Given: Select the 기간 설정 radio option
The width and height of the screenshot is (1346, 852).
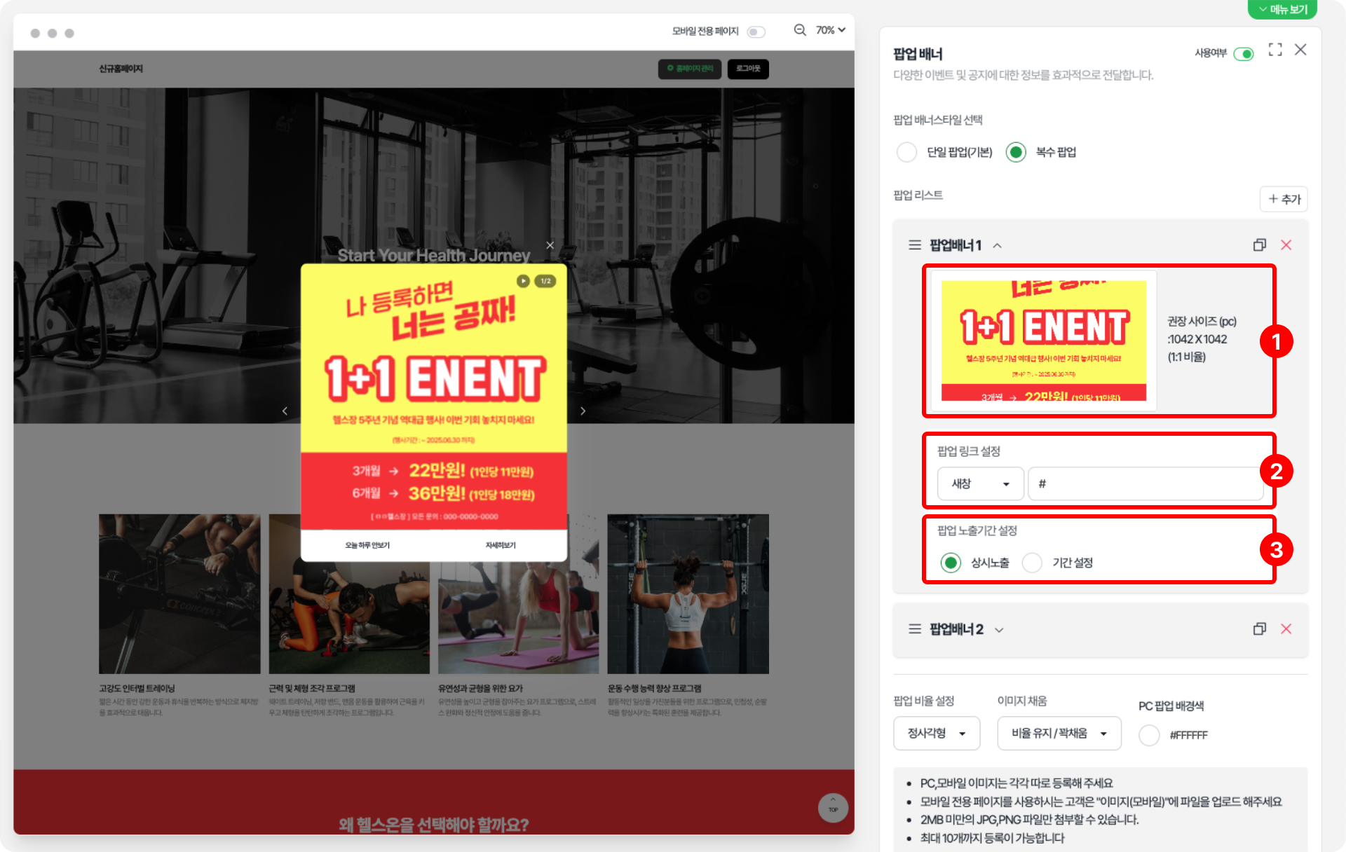Looking at the screenshot, I should [x=1032, y=563].
